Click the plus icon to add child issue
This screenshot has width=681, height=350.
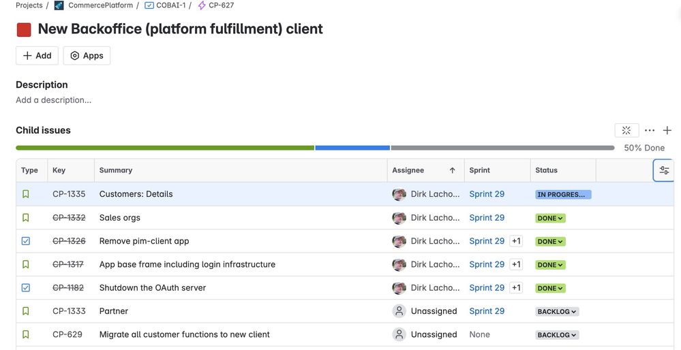click(667, 130)
